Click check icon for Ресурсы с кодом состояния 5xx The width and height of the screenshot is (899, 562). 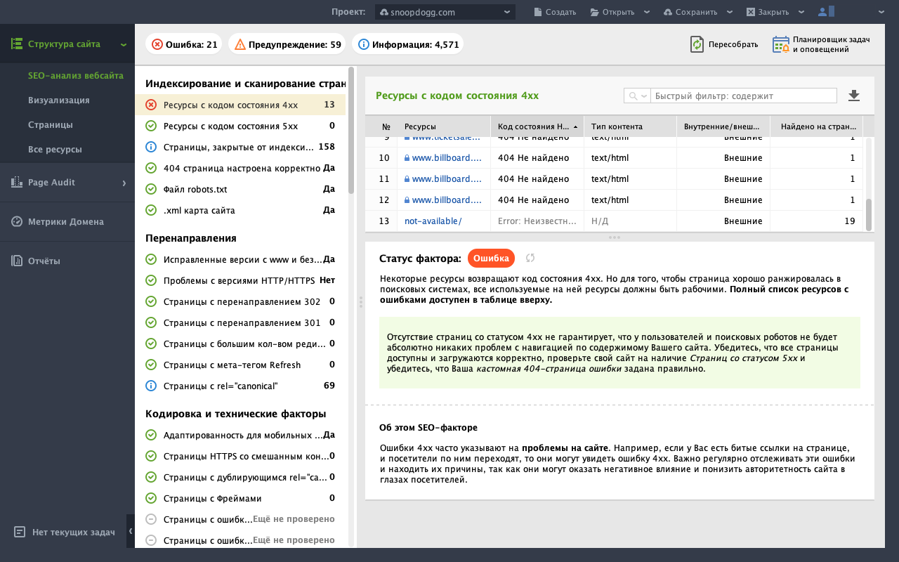point(151,126)
